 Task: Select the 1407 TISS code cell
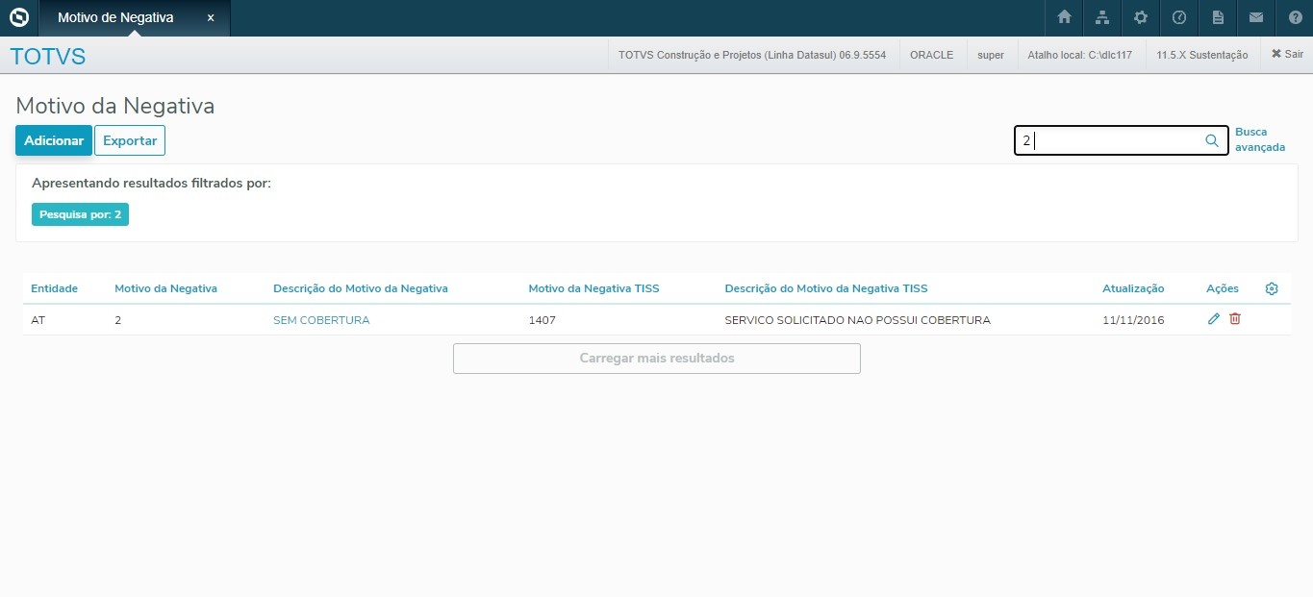542,320
